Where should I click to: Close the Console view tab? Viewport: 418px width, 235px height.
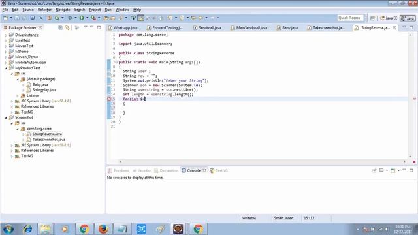(x=204, y=170)
